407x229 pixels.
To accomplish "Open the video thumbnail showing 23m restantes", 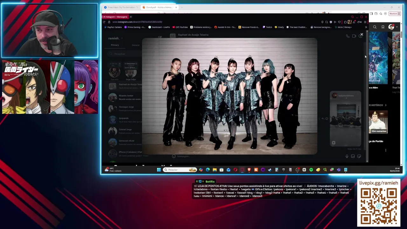I will point(378,122).
